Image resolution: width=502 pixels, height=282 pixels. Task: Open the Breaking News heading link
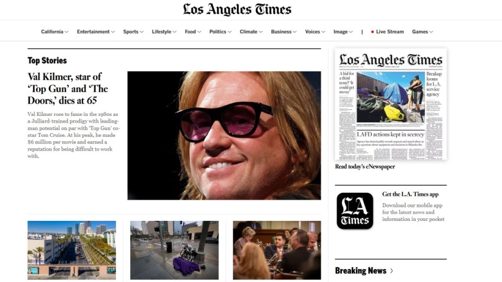coord(361,271)
